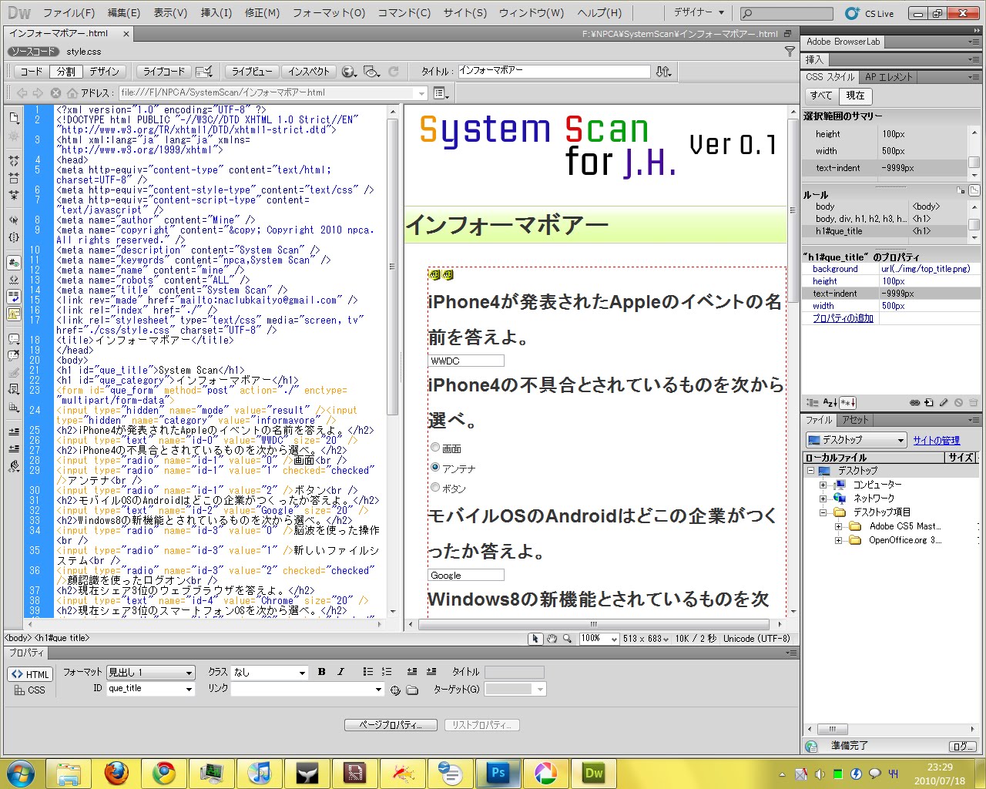
Task: Open the デスクトップ site dropdown in Files panel
Action: [857, 440]
